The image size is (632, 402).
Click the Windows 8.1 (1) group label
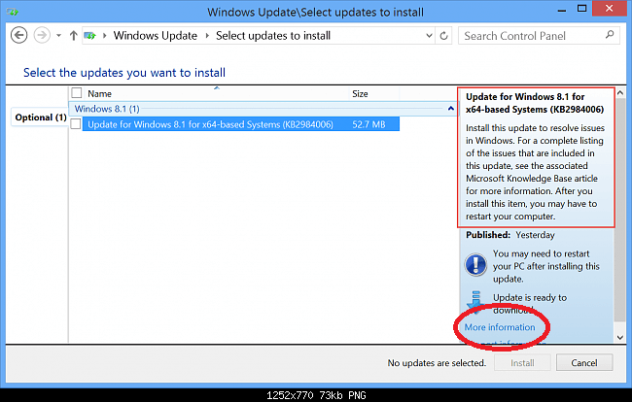coord(107,109)
